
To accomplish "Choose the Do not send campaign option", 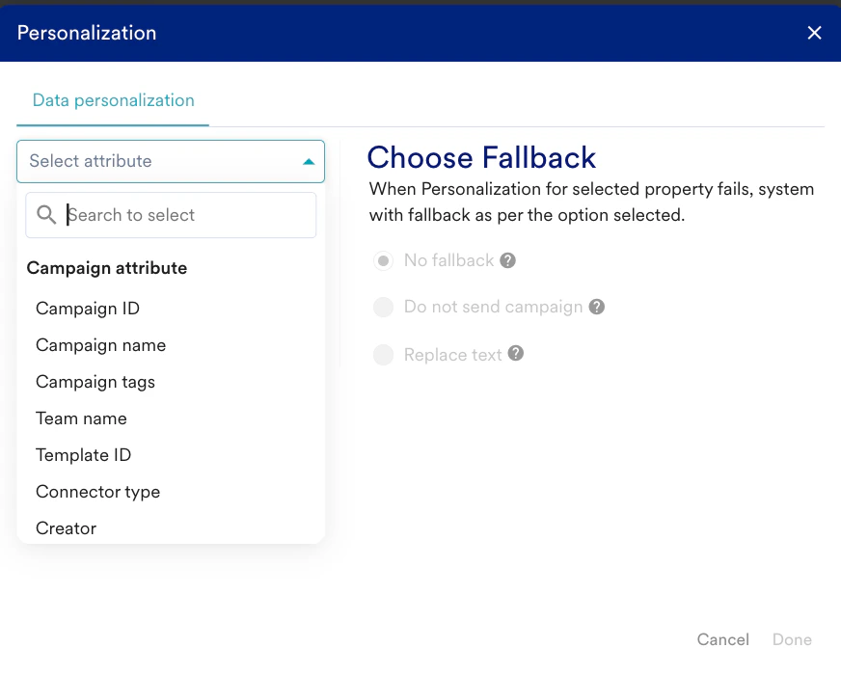I will (384, 308).
